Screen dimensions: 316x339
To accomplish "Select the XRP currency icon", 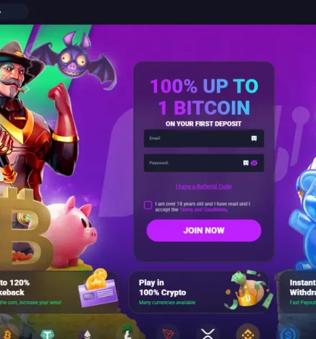I will coord(208,333).
